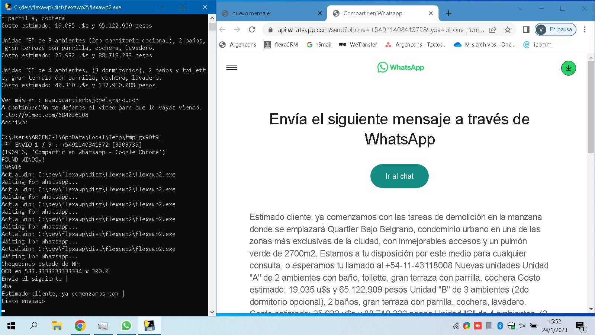Bookmark this page with the star
The image size is (595, 335).
507,29
